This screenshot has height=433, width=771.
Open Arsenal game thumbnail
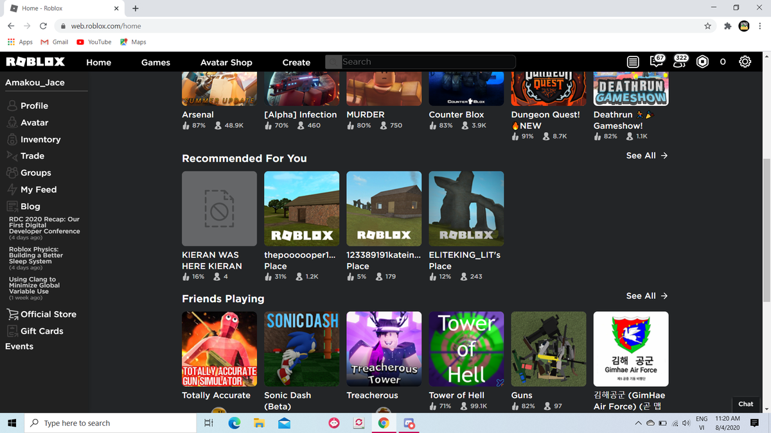(219, 89)
